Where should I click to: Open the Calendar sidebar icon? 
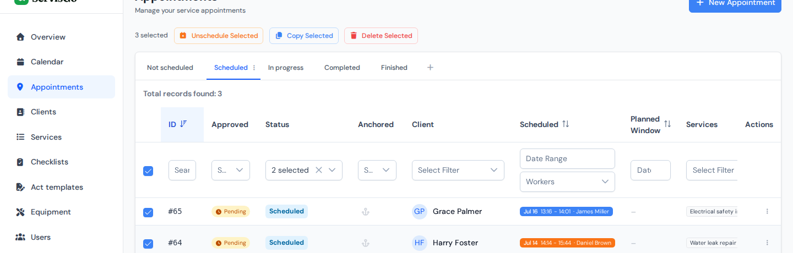(x=20, y=62)
